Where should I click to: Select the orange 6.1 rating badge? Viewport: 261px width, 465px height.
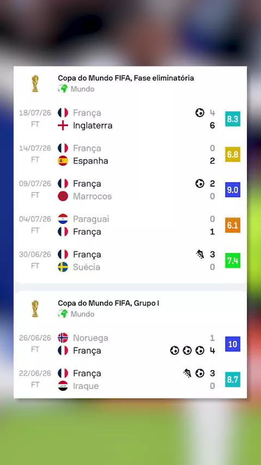coord(233,225)
